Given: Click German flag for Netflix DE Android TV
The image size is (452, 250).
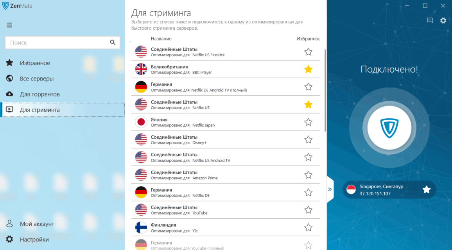Looking at the screenshot, I should point(141,87).
